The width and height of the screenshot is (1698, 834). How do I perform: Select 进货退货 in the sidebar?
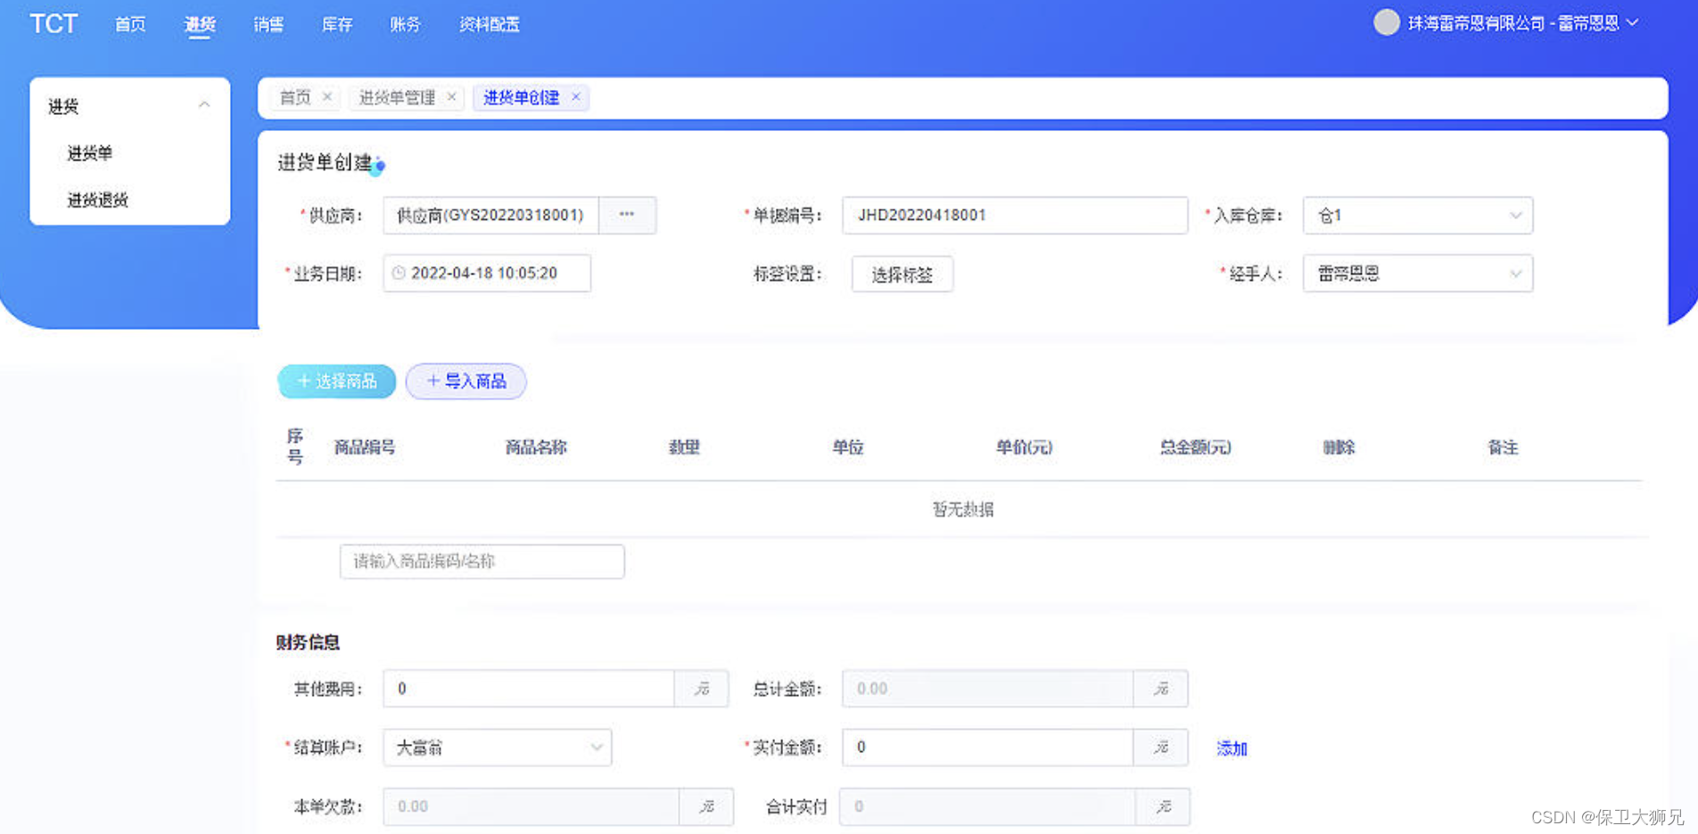click(x=98, y=200)
